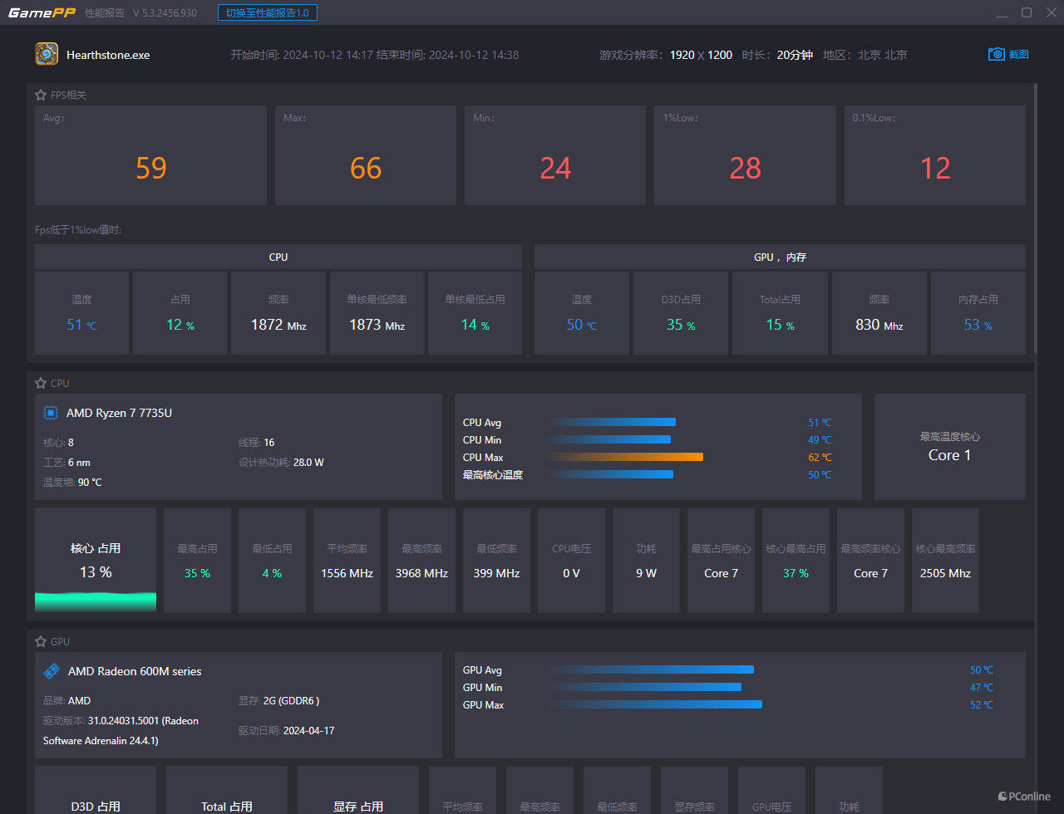
Task: Toggle the star beside GPU section
Action: [x=41, y=641]
